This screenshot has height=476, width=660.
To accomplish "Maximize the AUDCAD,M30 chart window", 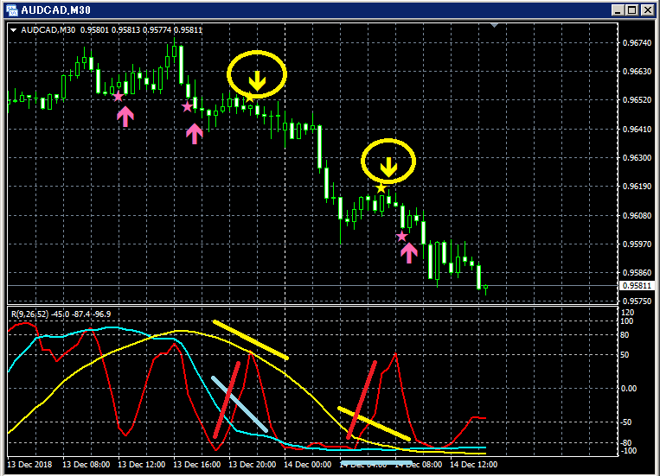I will [632, 10].
